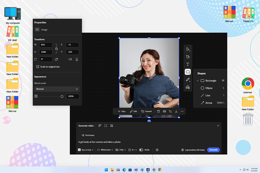This screenshot has height=173, width=260.
Task: Click the X position input field
Action: point(72,45)
